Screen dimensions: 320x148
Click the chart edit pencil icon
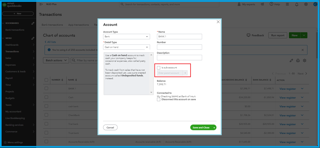291,61
